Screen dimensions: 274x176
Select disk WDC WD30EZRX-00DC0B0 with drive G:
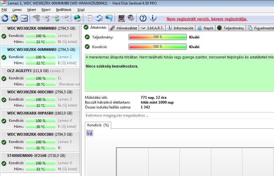[x=40, y=99]
